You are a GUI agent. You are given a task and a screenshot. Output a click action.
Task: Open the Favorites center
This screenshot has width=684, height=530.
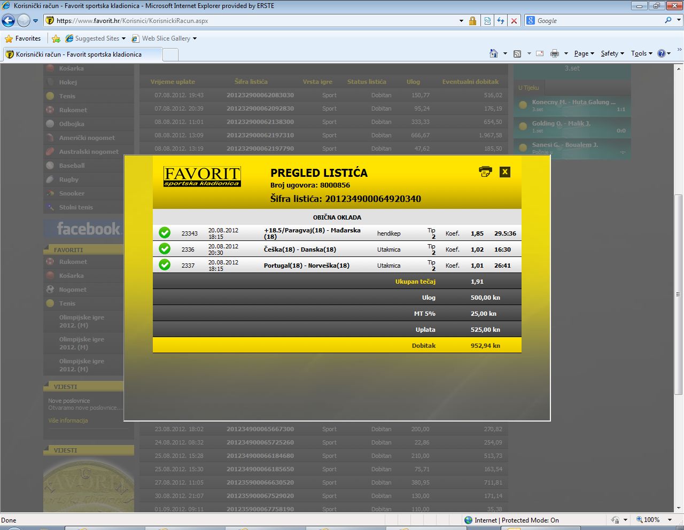coord(23,38)
